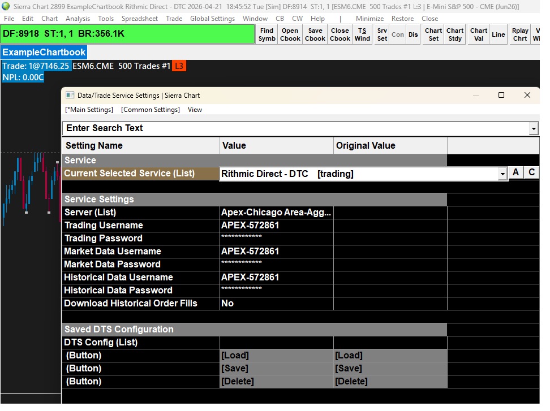The image size is (550, 411).
Task: Click Minimize in the menu bar
Action: [369, 19]
